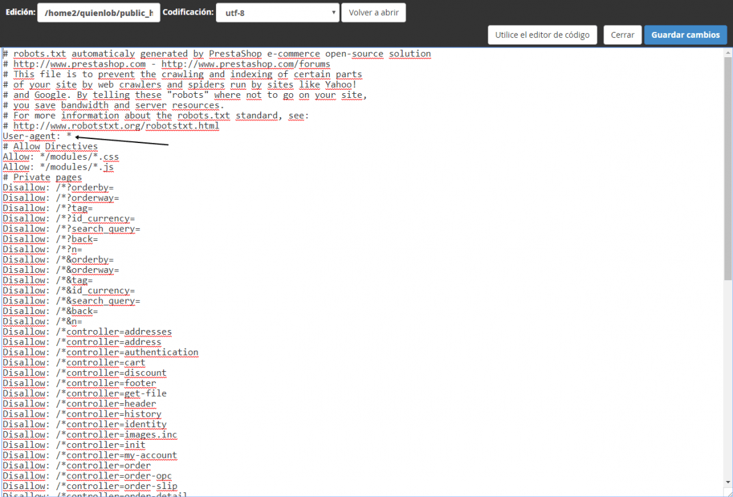Click the 'controller=history' line
The width and height of the screenshot is (733, 497).
82,414
